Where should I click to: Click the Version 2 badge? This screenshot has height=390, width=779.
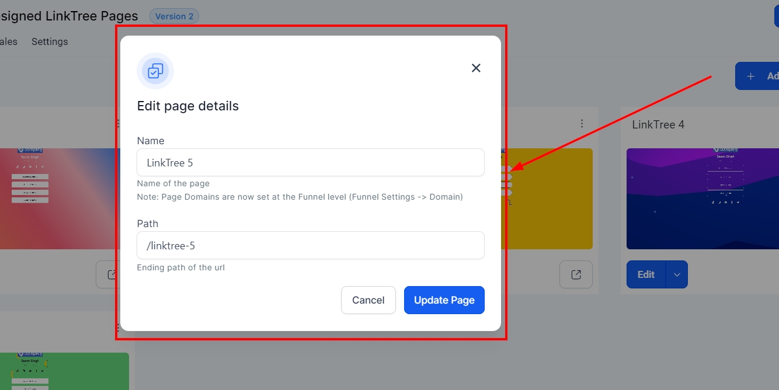coord(174,16)
